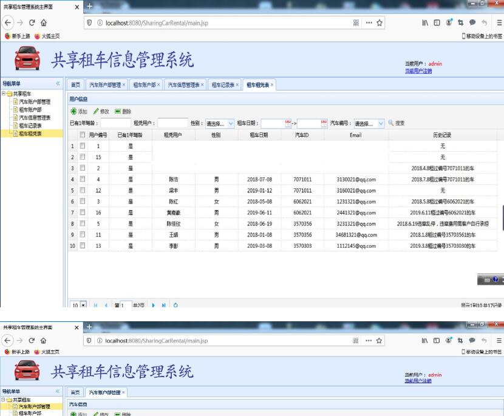The image size is (504, 416).
Task: Click the green 添加 icon in 用户信息 panel
Action: tap(73, 112)
